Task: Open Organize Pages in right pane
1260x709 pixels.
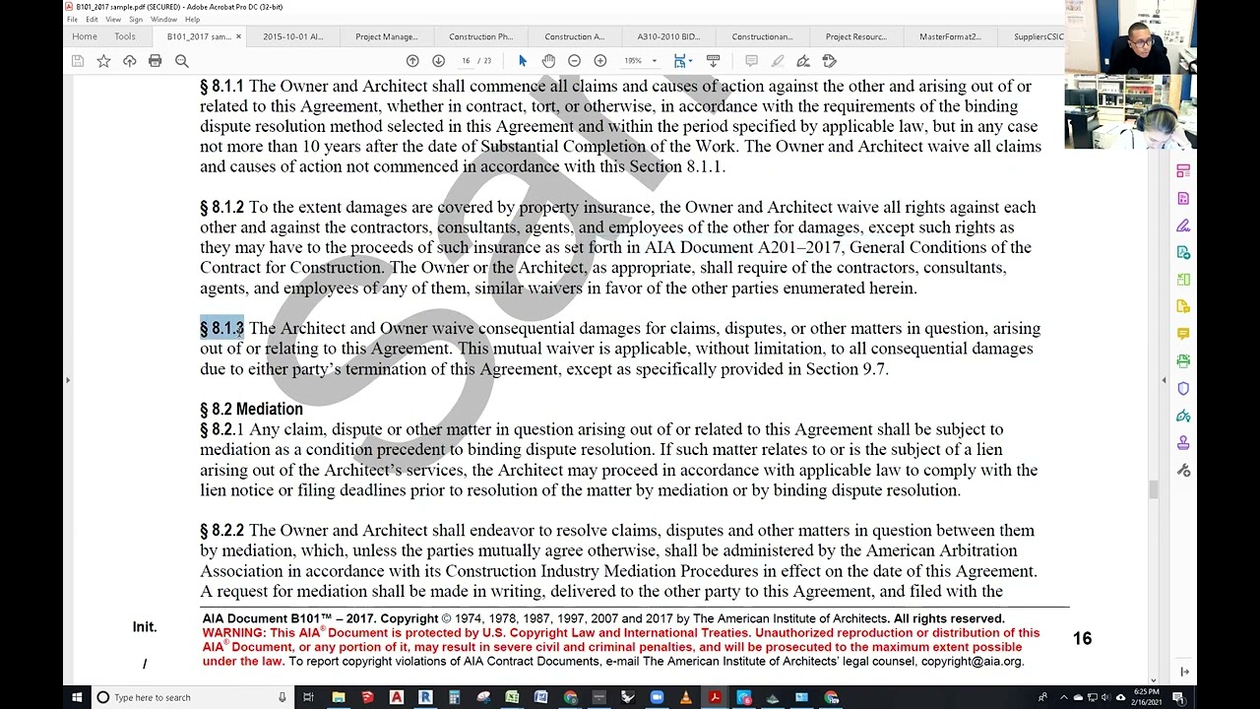Action: click(x=1183, y=171)
